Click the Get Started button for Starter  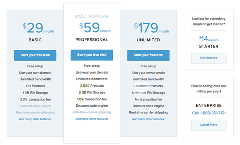[x=209, y=58]
